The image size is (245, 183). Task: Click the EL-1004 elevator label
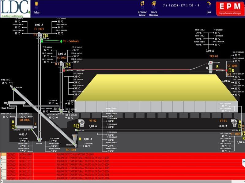click(x=39, y=29)
